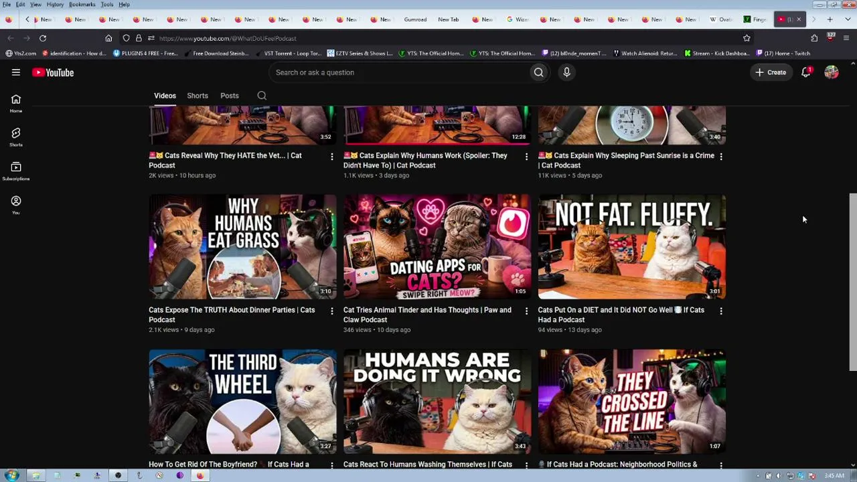Switch to the Gumroad browser tab
857x482 pixels.
point(415,19)
